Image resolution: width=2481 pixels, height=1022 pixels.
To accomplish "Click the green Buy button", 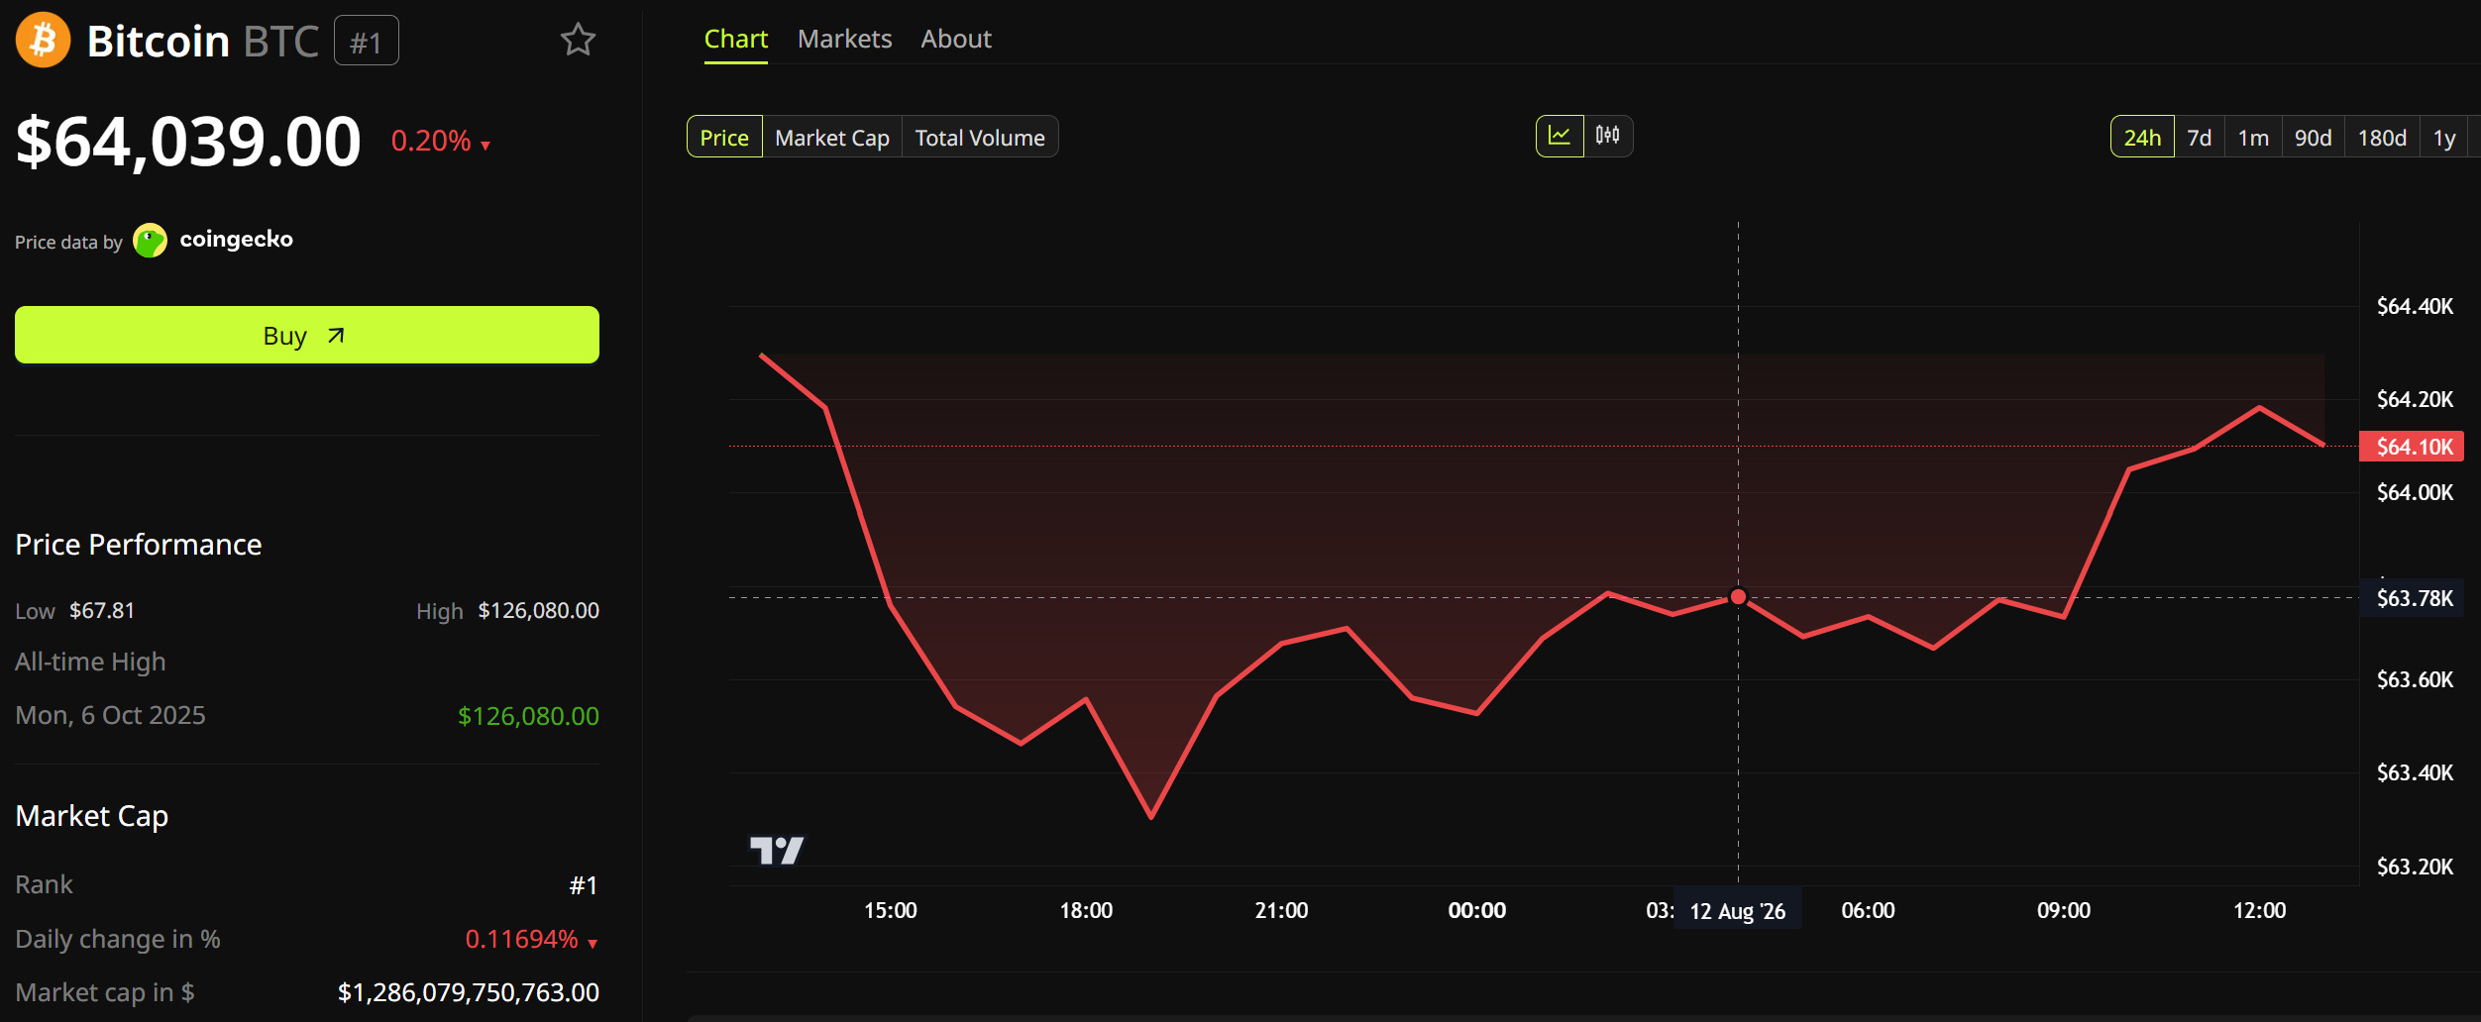I will tap(307, 335).
